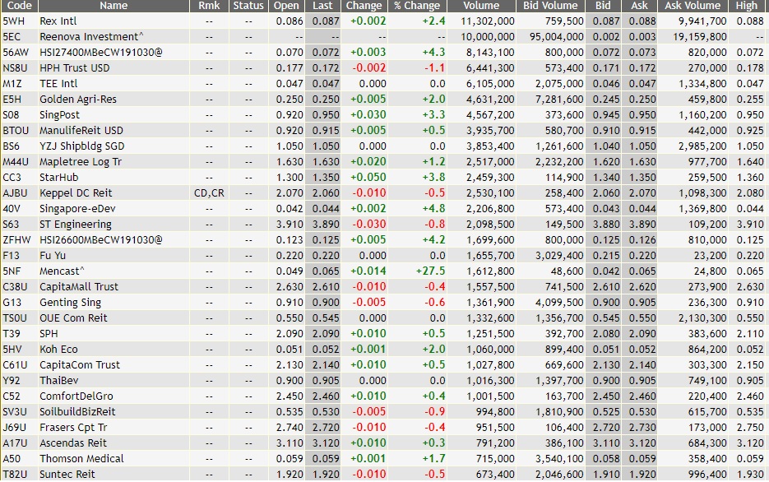Click SPH stock name

[49, 334]
